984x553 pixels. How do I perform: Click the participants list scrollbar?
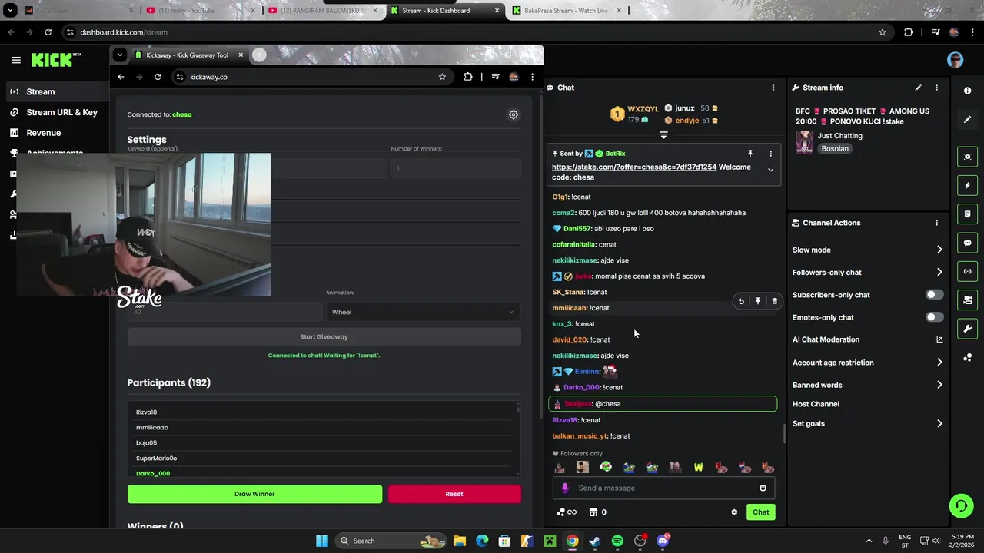click(518, 409)
